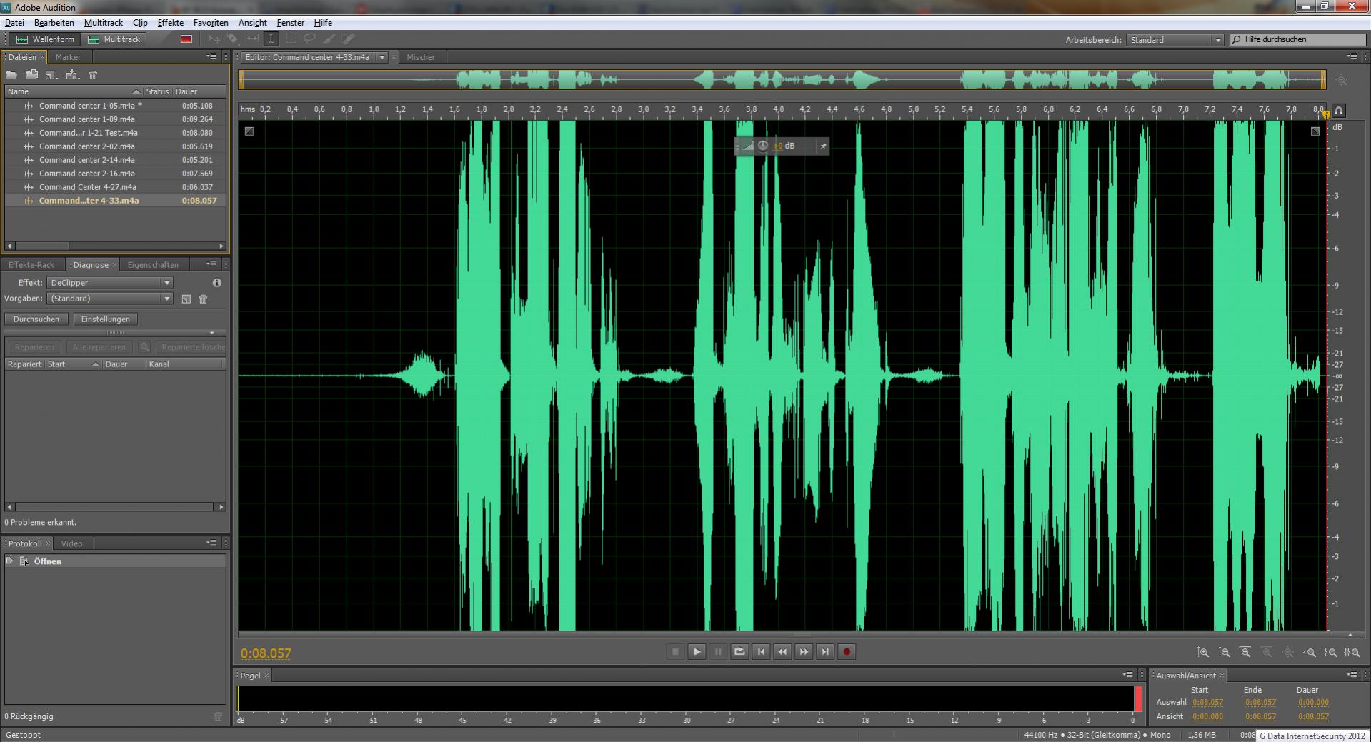Switch to the Video tab
Image resolution: width=1371 pixels, height=742 pixels.
(71, 543)
